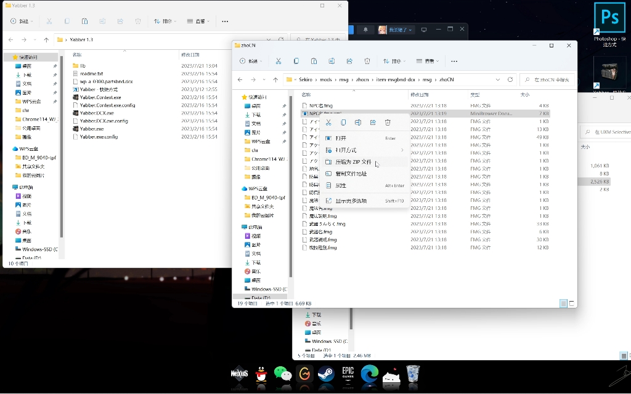Open Steam from the taskbar
631x394 pixels.
coord(326,374)
